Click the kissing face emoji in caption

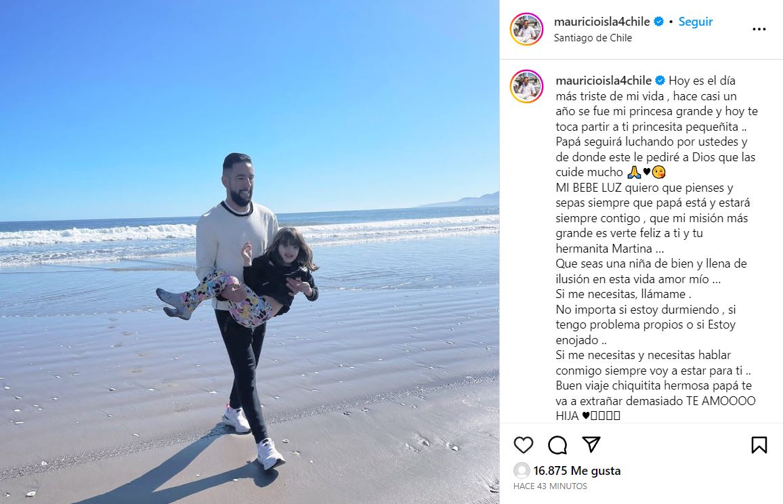(x=659, y=172)
